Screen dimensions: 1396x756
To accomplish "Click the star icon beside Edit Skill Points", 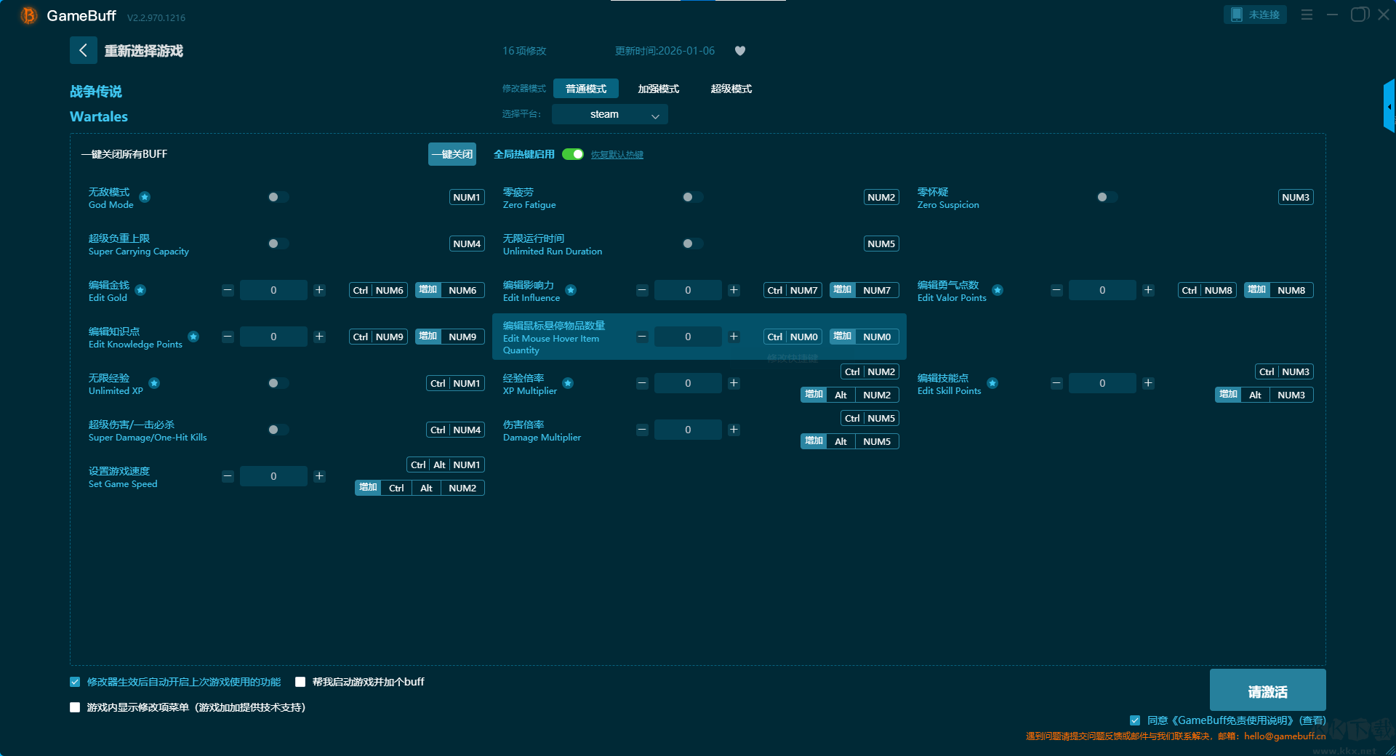I will click(992, 383).
